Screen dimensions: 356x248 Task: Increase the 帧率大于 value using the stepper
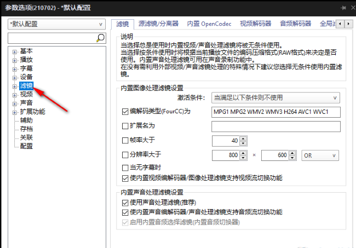(243, 138)
